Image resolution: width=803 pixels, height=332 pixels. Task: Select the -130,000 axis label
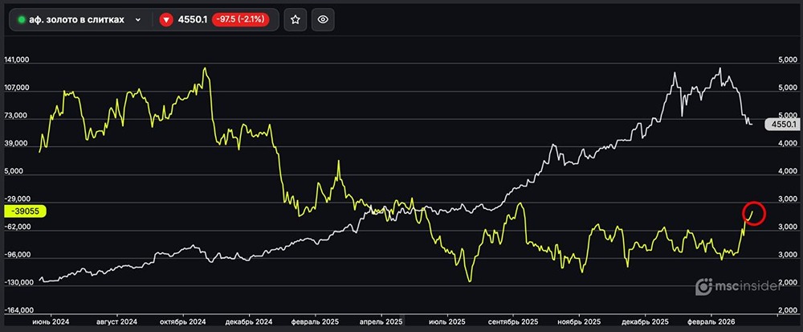(x=18, y=282)
